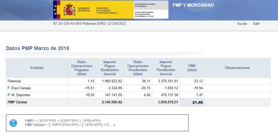This screenshot has width=278, height=134.
Task: Click the Observaciones column header
Action: 237,68
